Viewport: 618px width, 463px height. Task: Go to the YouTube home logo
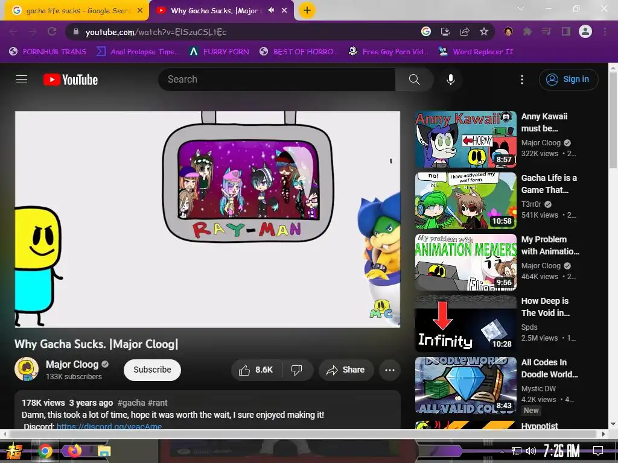[x=71, y=80]
